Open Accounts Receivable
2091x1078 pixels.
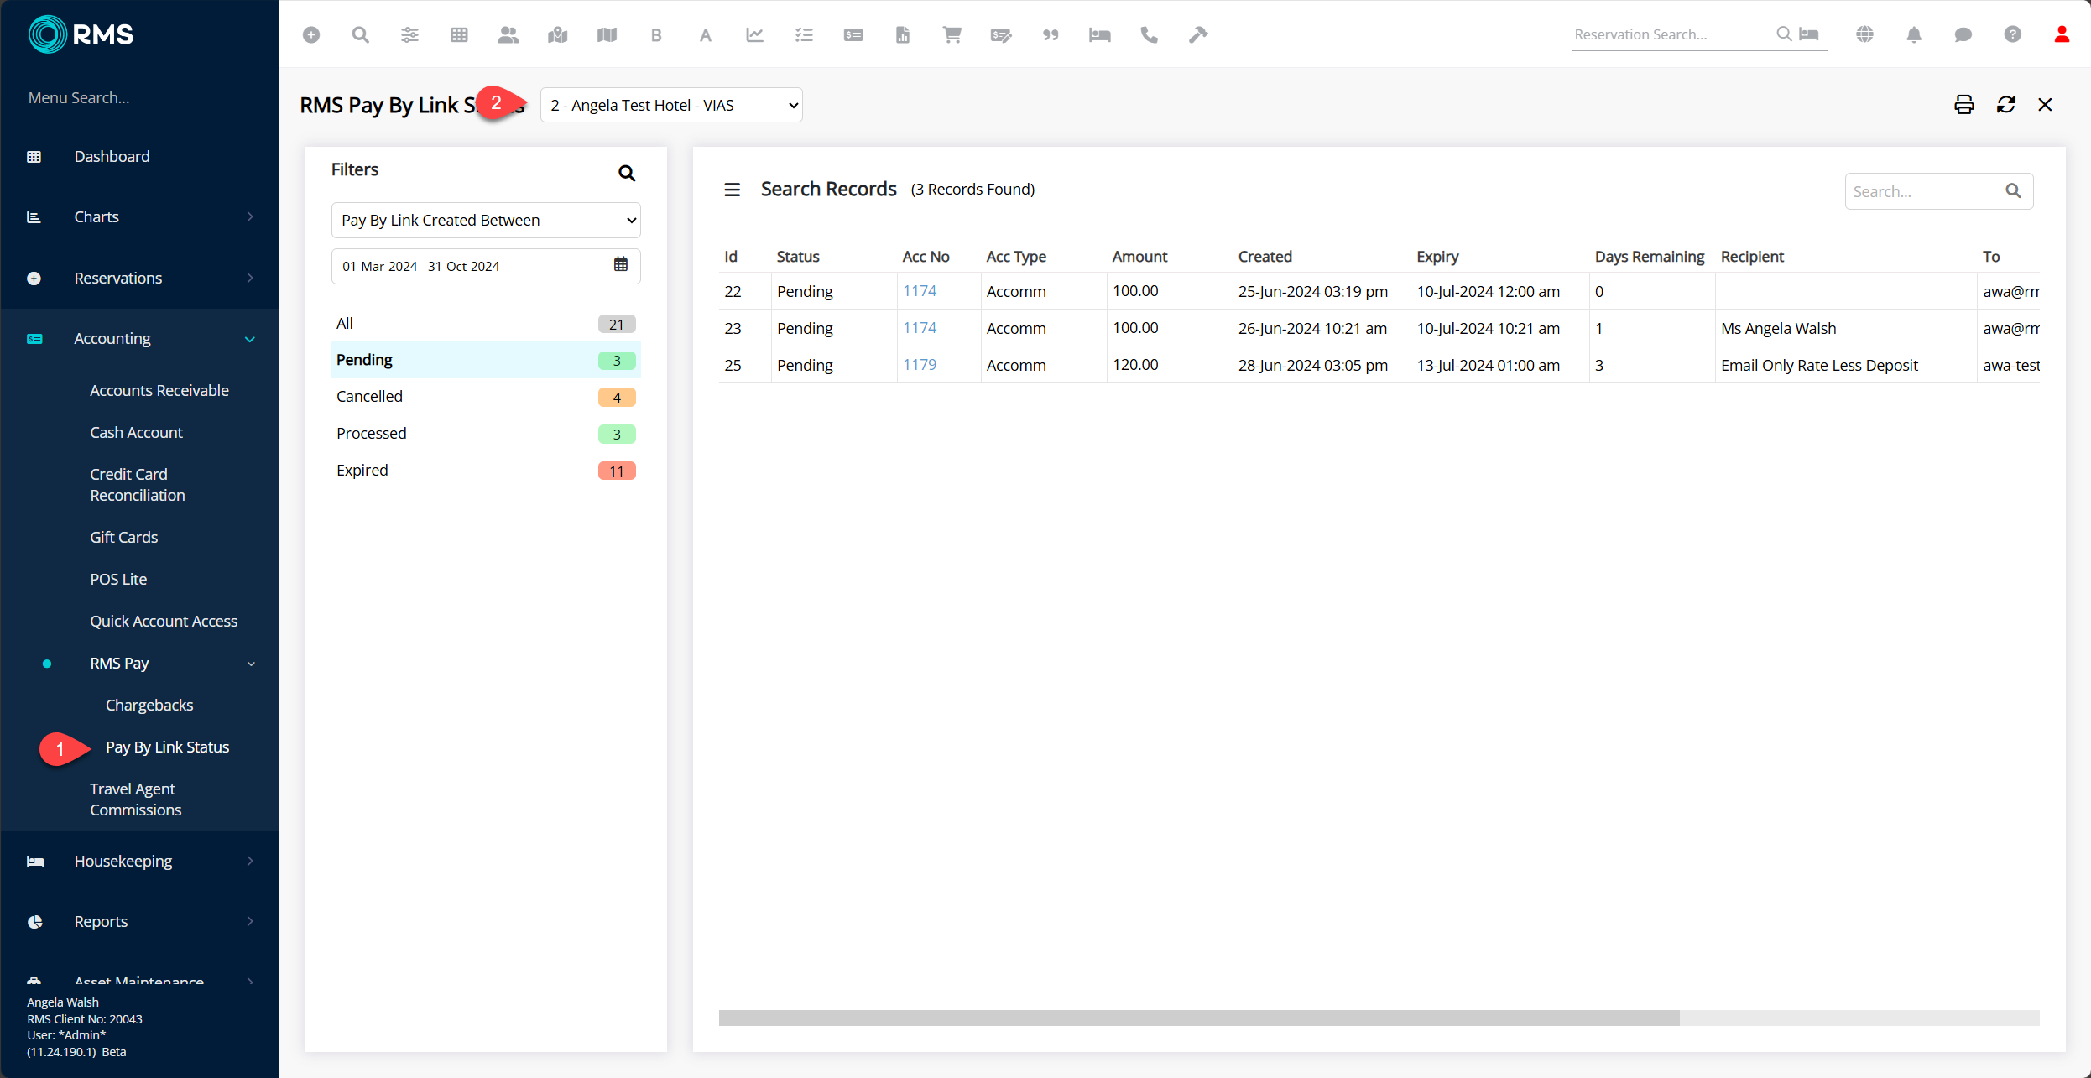159,390
